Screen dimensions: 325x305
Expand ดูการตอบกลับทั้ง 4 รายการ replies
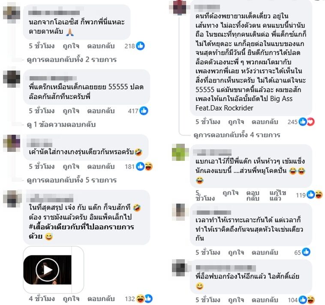click(237, 135)
